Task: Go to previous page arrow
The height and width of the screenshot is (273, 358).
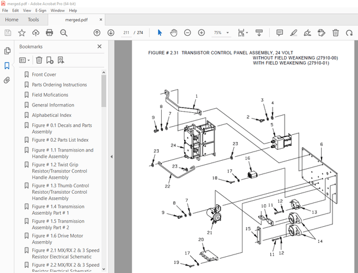Action: click(x=96, y=33)
